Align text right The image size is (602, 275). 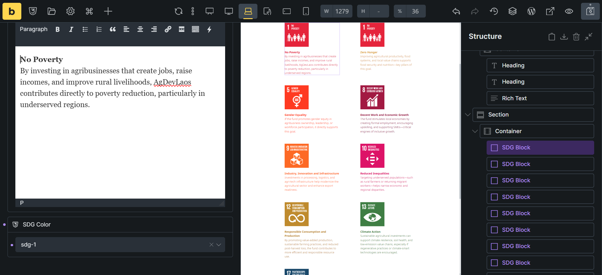[154, 29]
